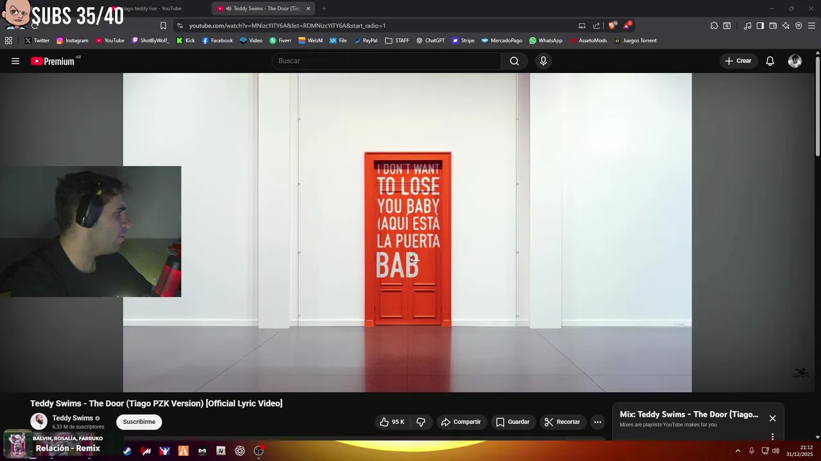Focus the Buscar search field
Screen dimensions: 821x461
tap(386, 61)
